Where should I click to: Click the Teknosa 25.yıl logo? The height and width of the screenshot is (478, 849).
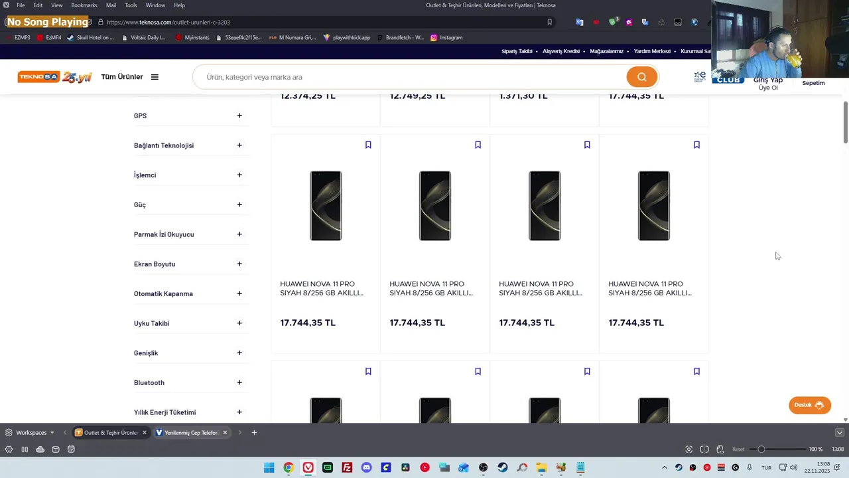click(x=54, y=77)
